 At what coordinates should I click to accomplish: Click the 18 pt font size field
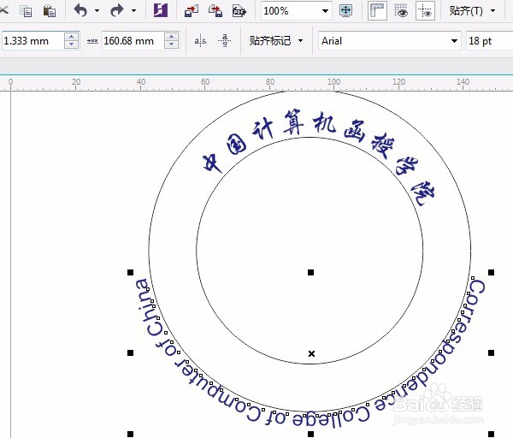point(489,41)
